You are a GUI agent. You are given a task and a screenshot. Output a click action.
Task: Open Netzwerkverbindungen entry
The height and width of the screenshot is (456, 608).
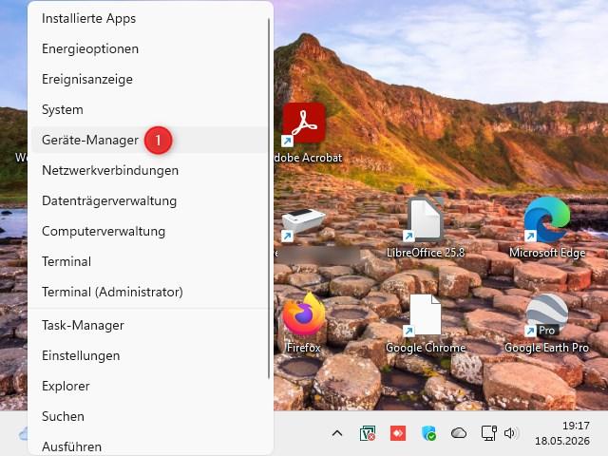149,170
